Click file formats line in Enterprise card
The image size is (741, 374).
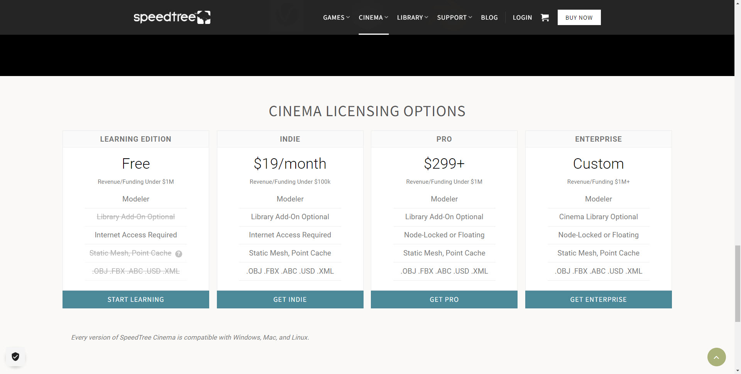click(x=599, y=271)
